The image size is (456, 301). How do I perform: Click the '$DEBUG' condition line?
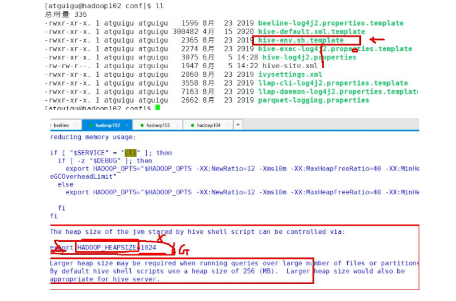(105, 161)
